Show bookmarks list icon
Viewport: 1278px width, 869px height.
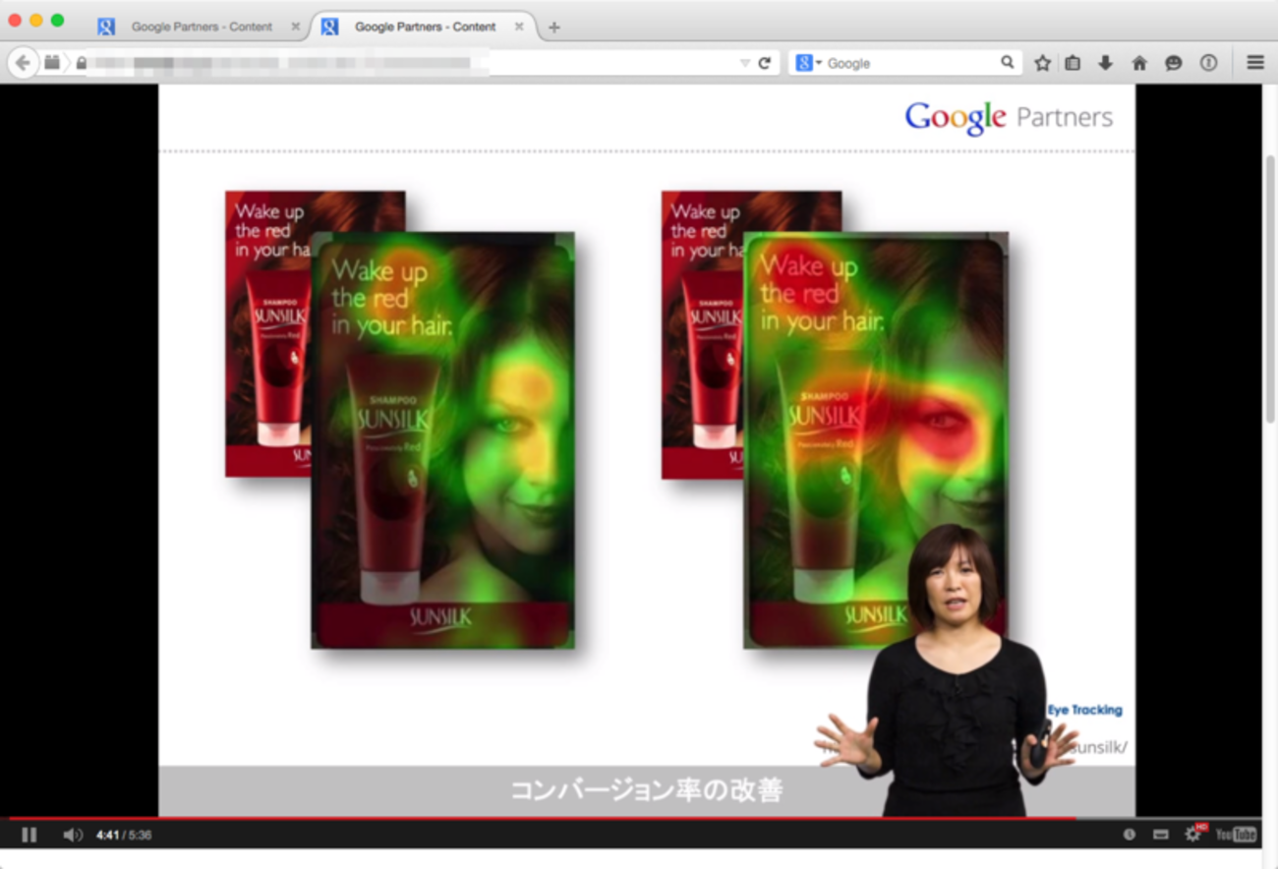pos(1073,63)
